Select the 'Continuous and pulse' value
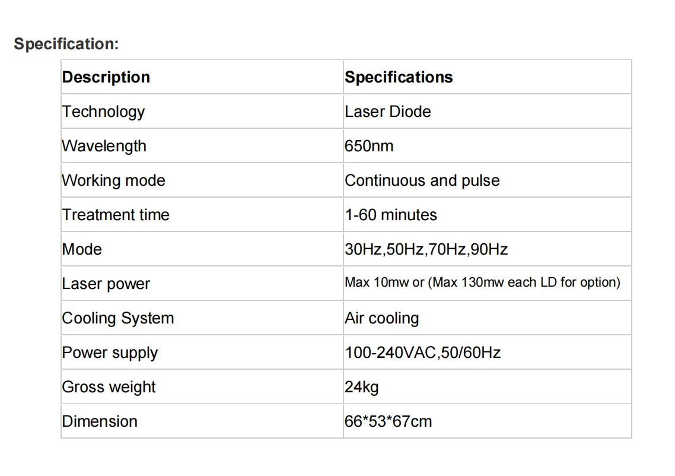 422,180
